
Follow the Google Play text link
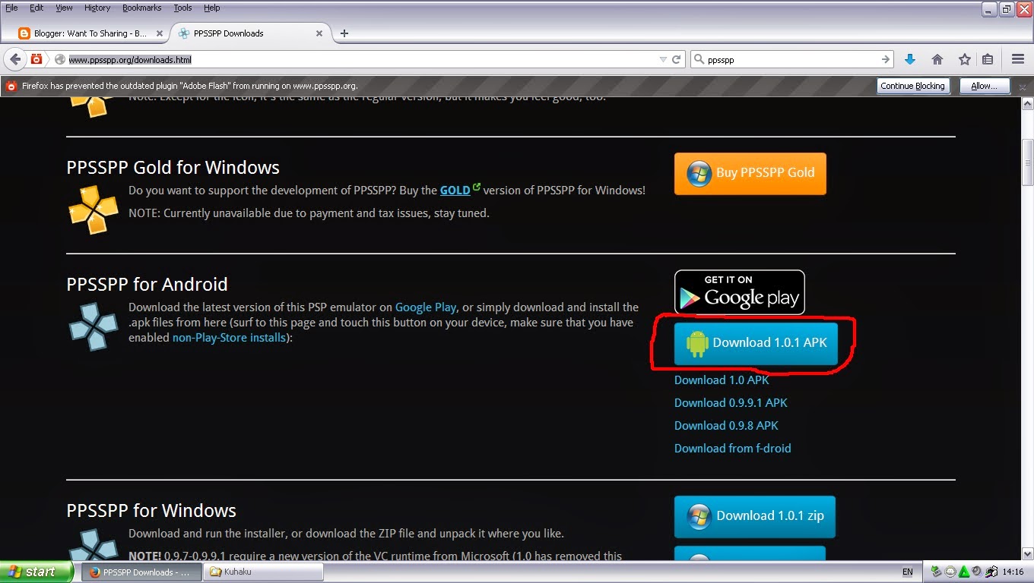(426, 307)
